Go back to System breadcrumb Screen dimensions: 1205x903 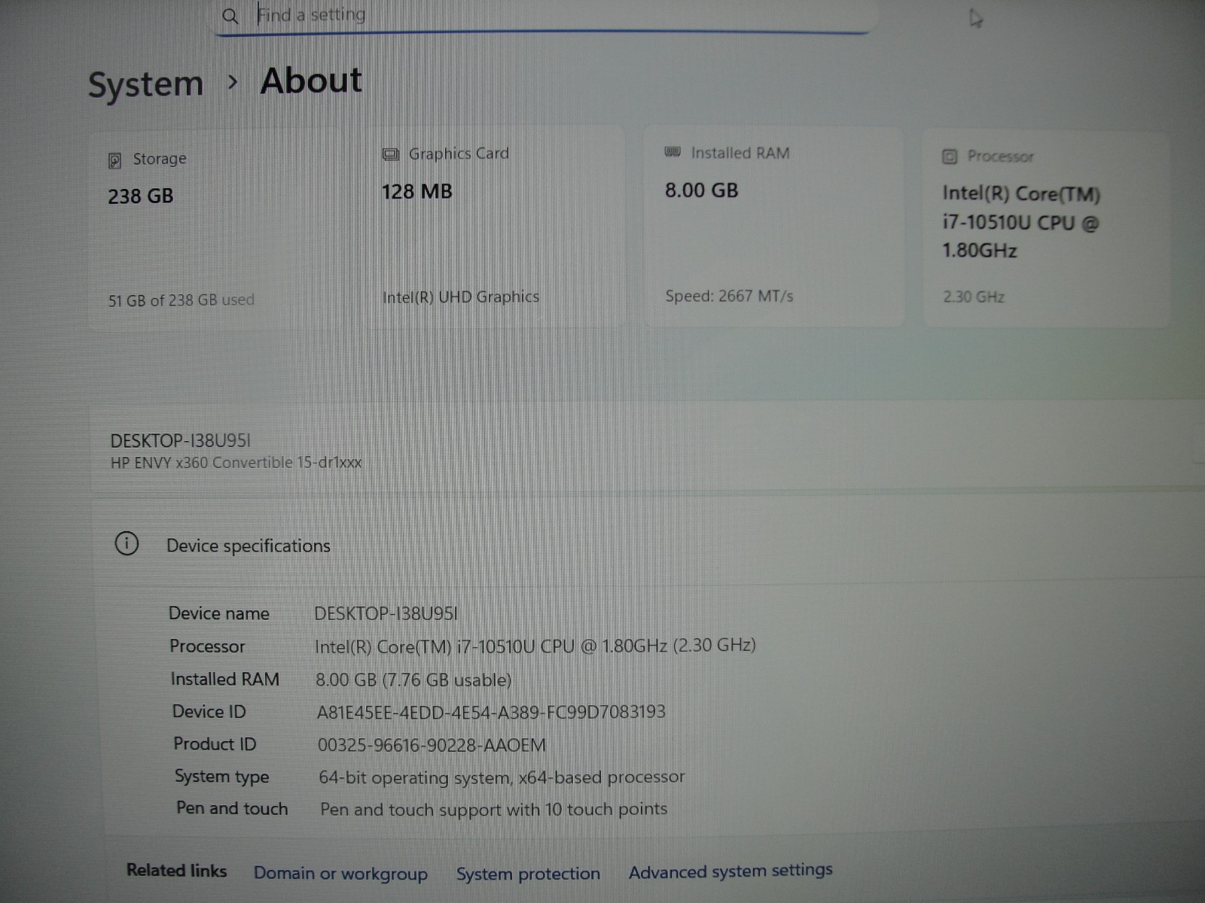pos(145,84)
